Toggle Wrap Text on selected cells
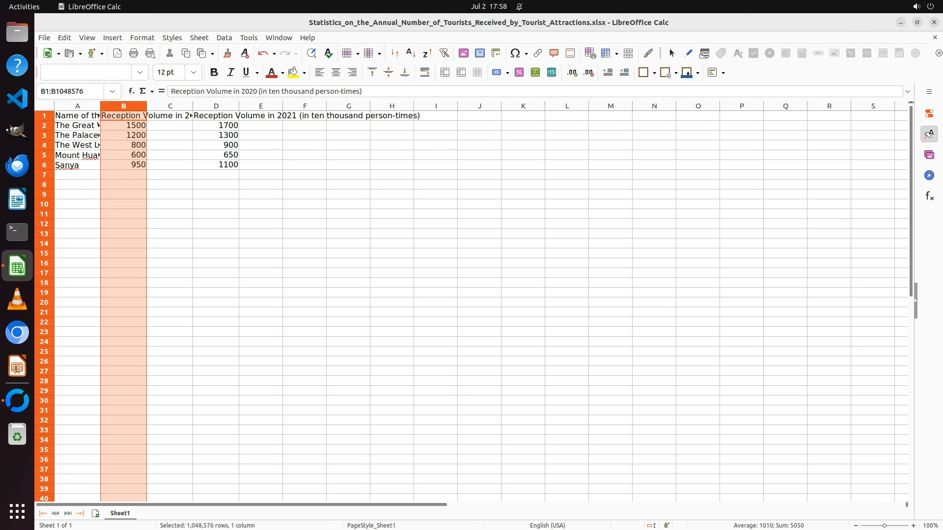This screenshot has width=943, height=530. click(425, 73)
